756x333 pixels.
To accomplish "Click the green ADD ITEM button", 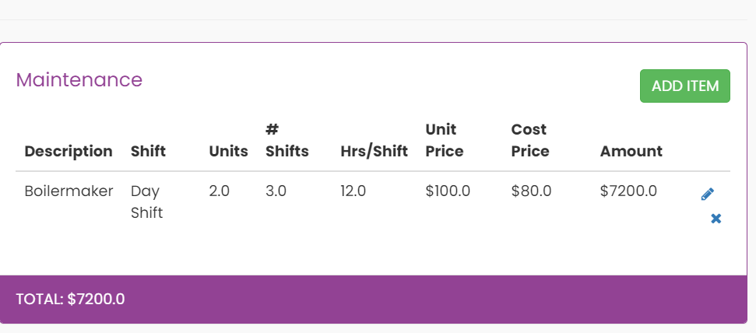I will [685, 86].
